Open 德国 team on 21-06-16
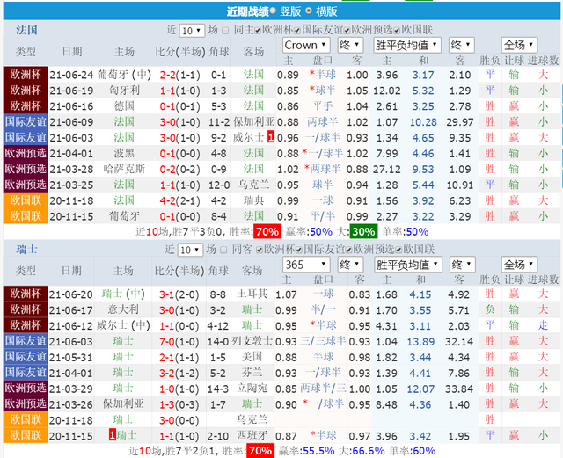This screenshot has height=458, width=563. tap(124, 106)
